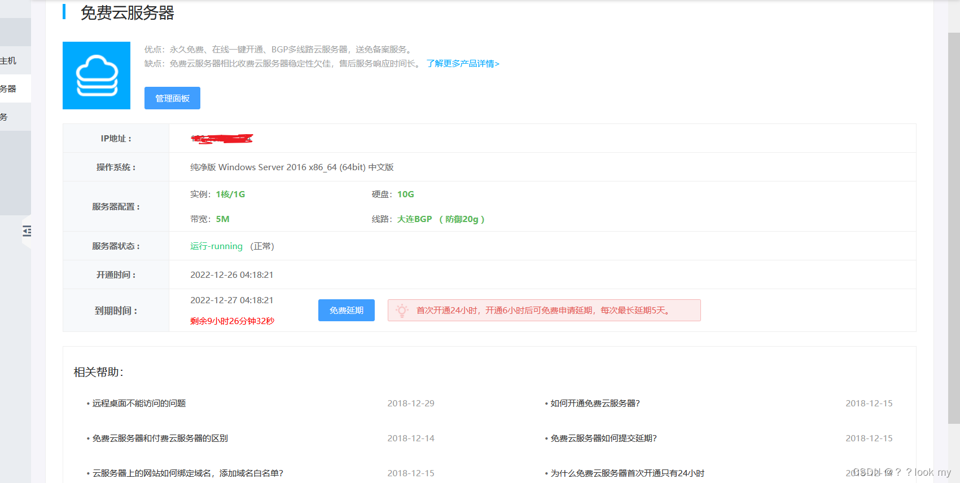Click the Windows Server 2016 operating system text
Image resolution: width=960 pixels, height=483 pixels.
pos(292,167)
